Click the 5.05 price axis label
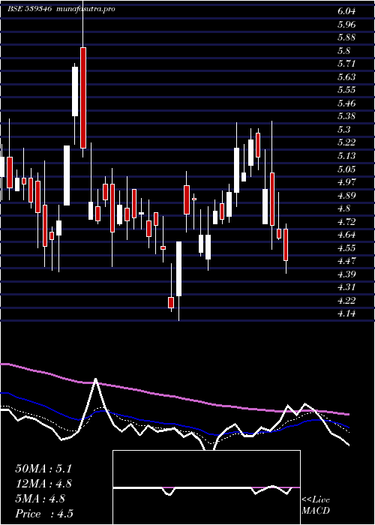This screenshot has height=525, width=375. [x=346, y=169]
